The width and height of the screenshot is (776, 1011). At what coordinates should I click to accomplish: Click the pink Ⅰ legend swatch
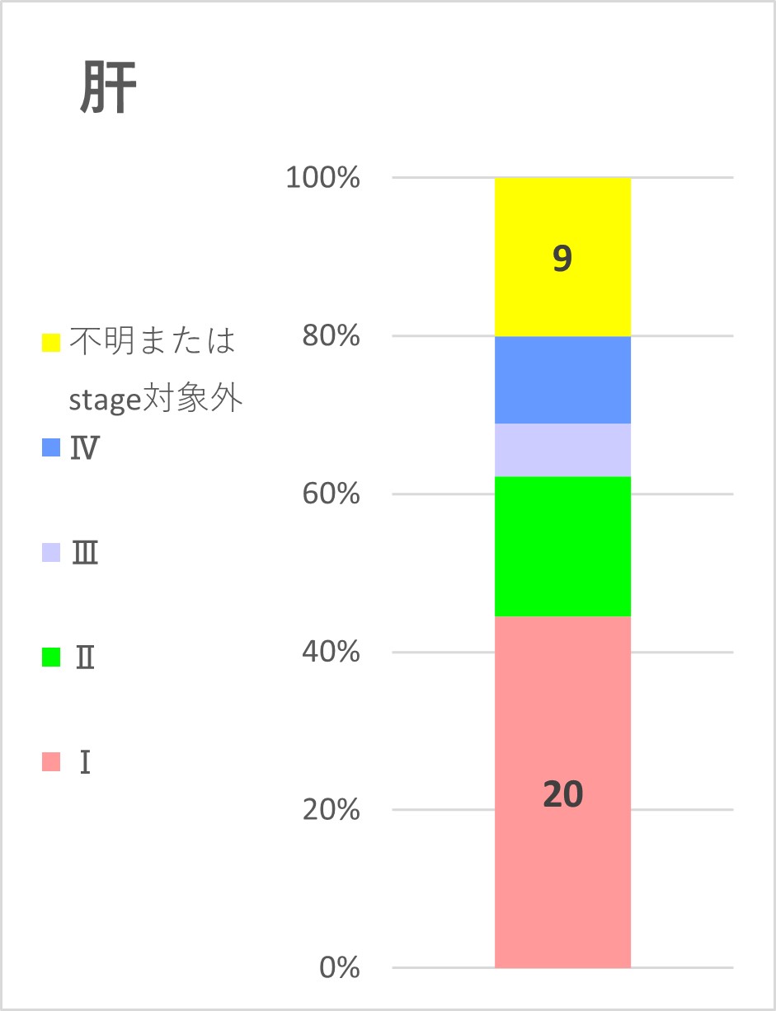click(51, 761)
